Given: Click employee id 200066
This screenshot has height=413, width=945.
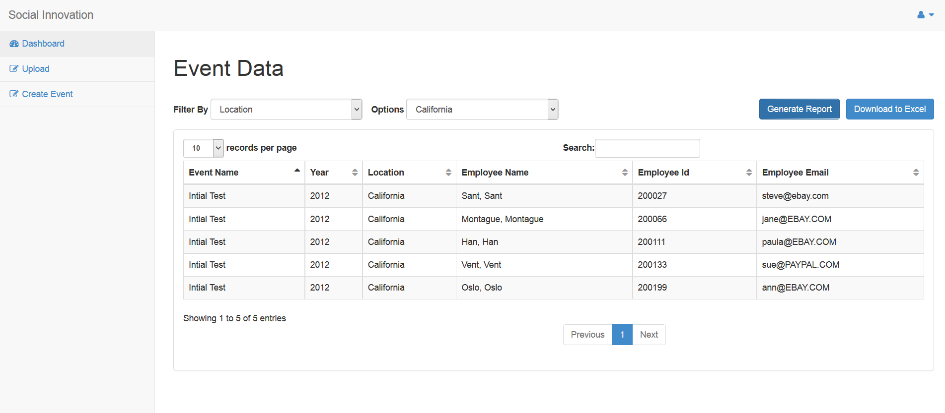Looking at the screenshot, I should click(652, 219).
